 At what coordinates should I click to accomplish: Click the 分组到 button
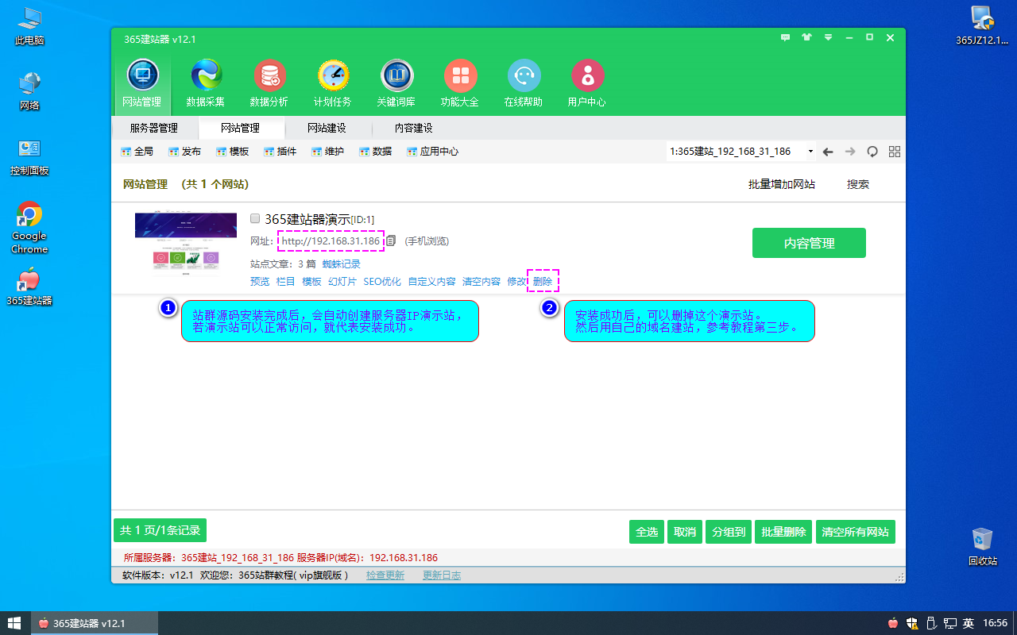[729, 532]
